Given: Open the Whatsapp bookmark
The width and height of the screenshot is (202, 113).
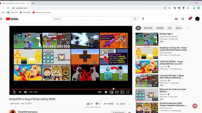Looking at the screenshot, I should click(x=25, y=13).
